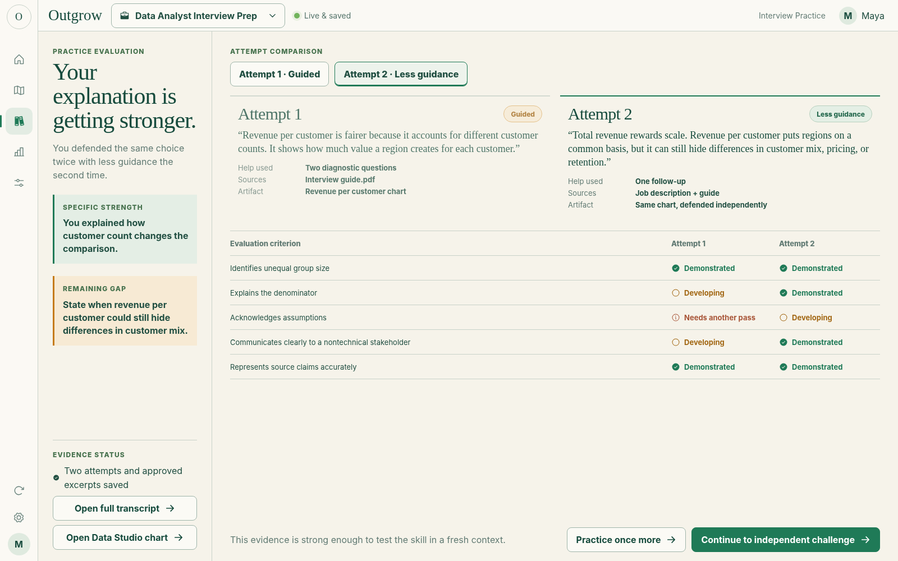Open the map icon in sidebar
898x561 pixels.
pos(19,90)
